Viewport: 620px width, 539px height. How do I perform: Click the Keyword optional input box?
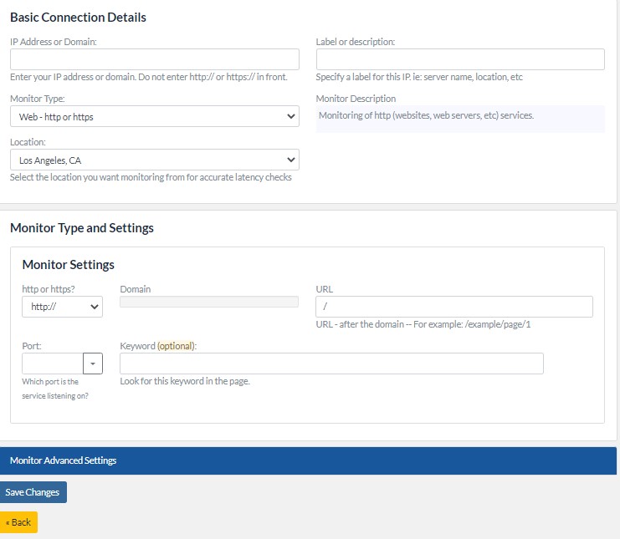pyautogui.click(x=331, y=364)
